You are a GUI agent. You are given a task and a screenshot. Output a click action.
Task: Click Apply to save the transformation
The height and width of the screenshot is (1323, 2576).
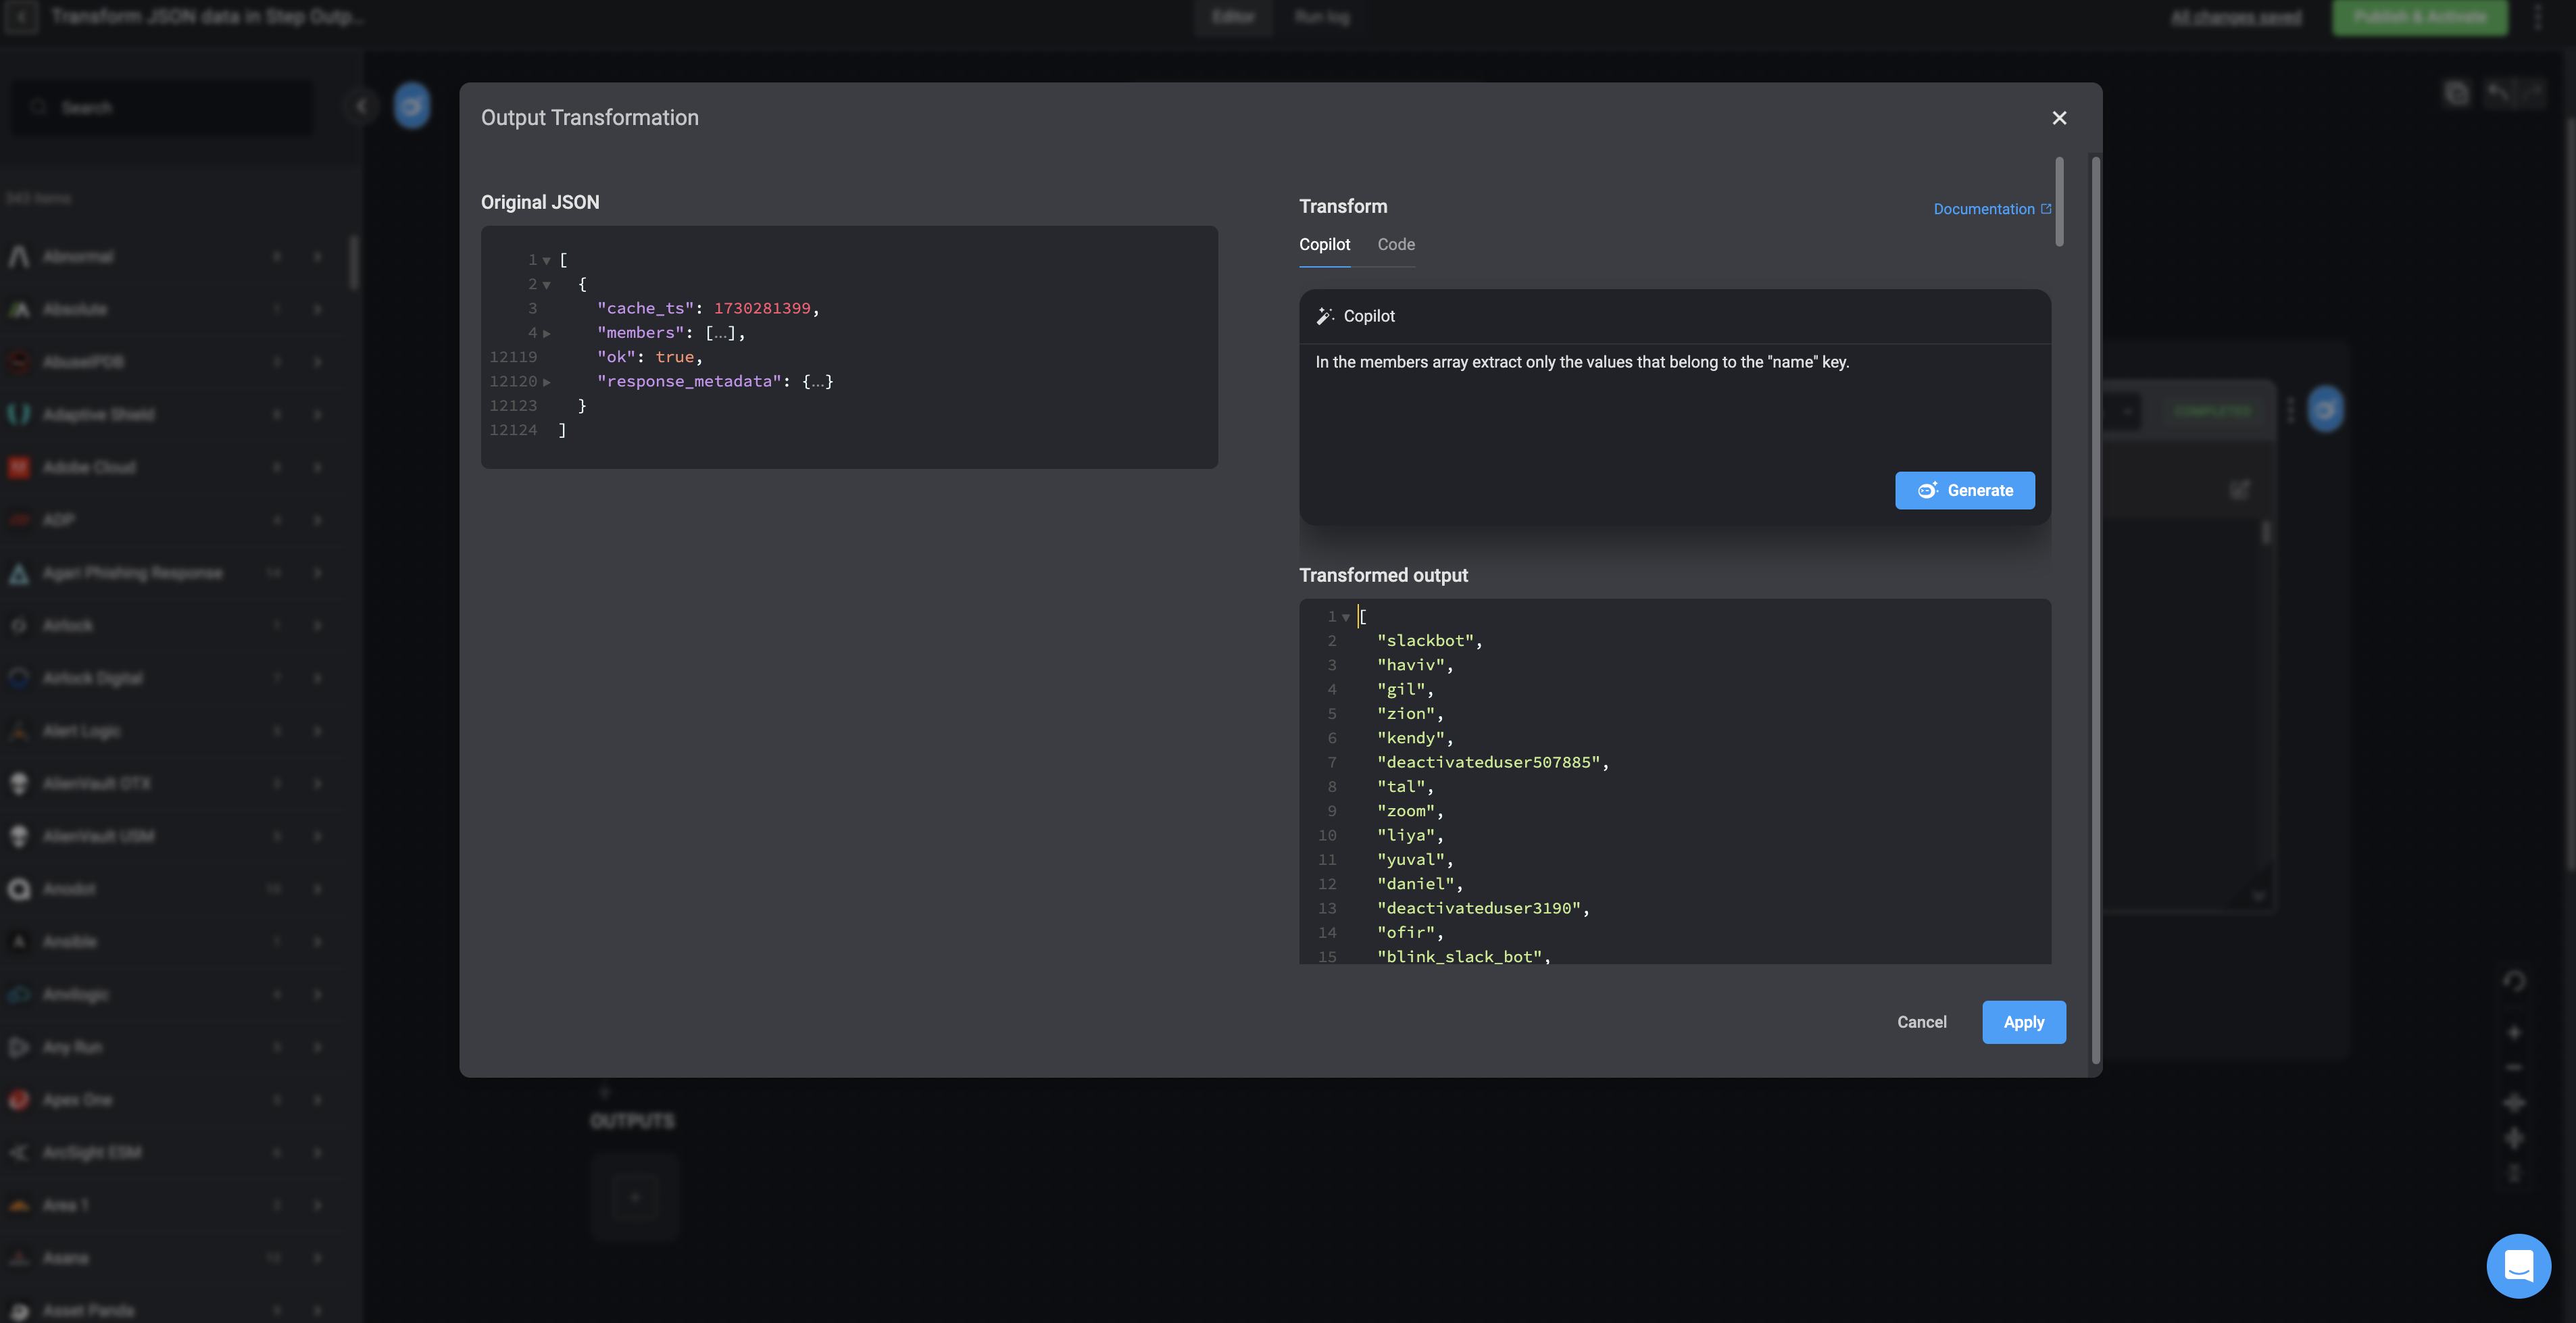click(x=2023, y=1022)
